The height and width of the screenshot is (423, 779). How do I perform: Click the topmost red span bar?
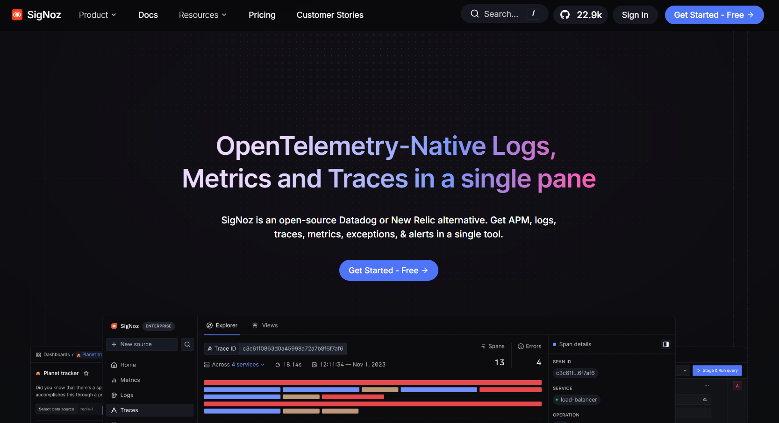coord(372,382)
